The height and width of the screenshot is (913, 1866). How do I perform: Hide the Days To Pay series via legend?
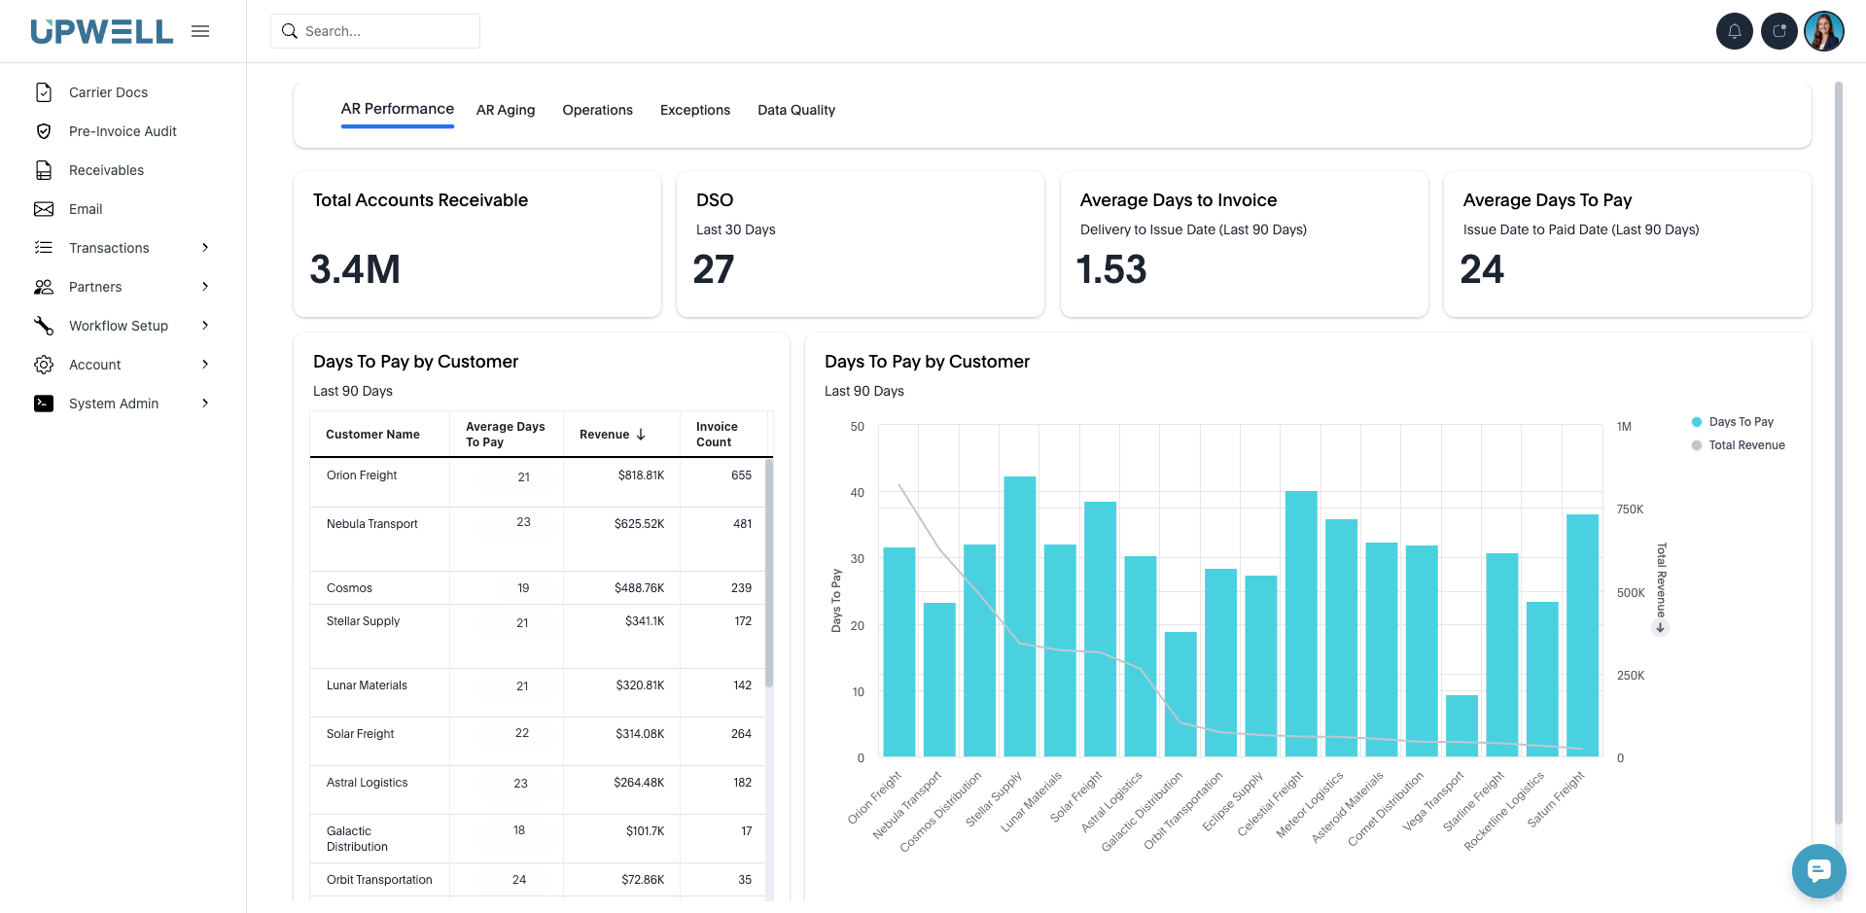[1741, 422]
